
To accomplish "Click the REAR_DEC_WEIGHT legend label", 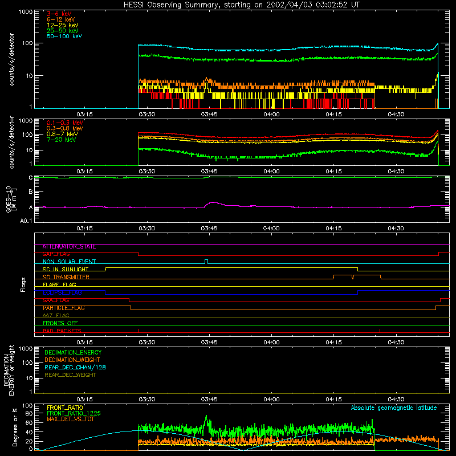I will pyautogui.click(x=70, y=375).
